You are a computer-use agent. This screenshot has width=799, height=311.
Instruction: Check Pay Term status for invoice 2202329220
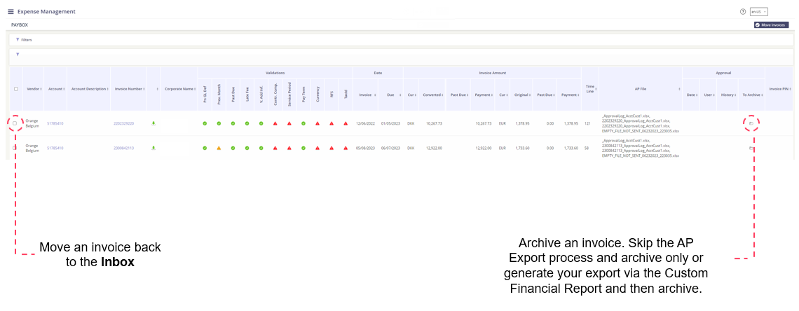303,123
